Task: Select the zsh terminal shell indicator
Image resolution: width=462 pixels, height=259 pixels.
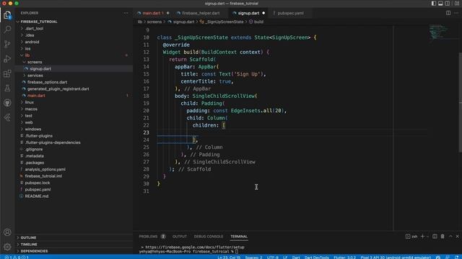Action: [411, 237]
